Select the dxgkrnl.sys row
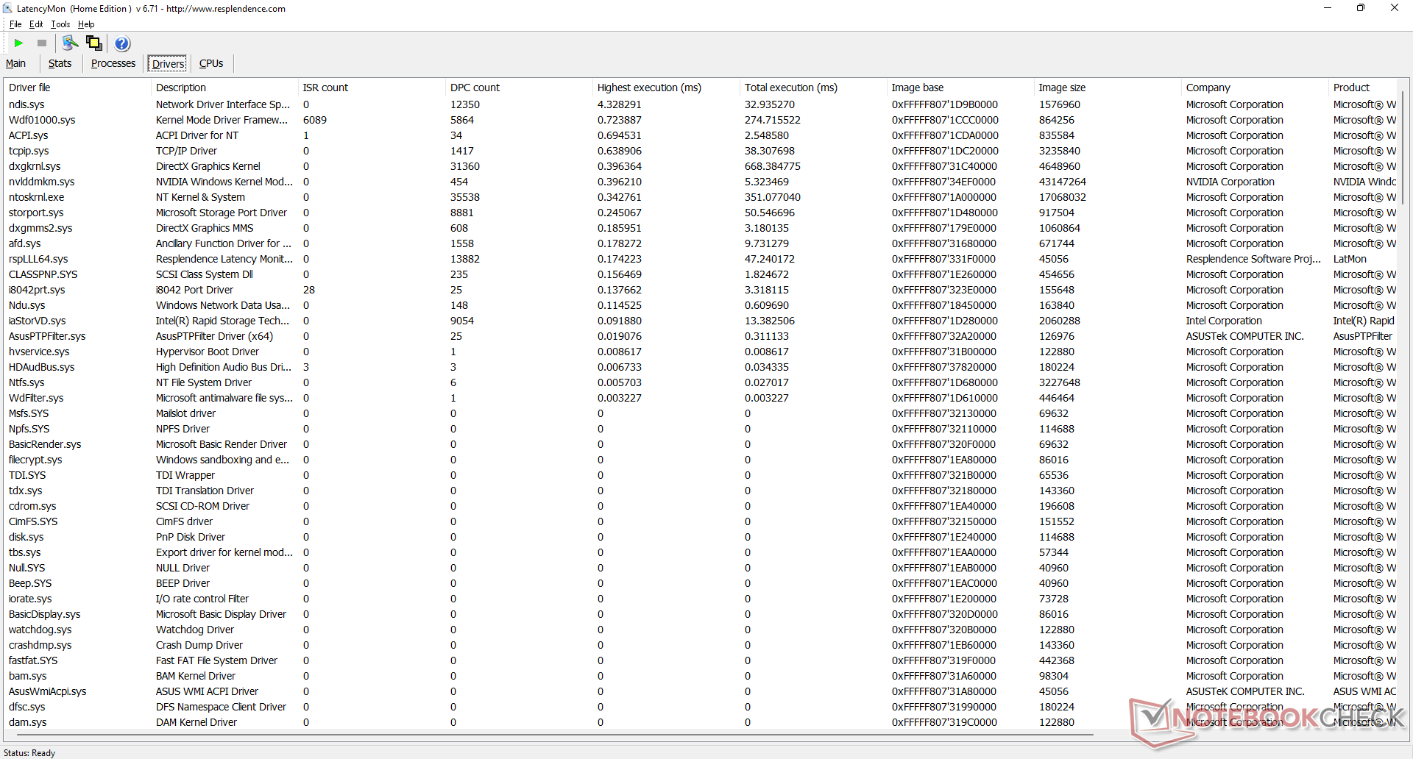The image size is (1413, 759). [701, 166]
